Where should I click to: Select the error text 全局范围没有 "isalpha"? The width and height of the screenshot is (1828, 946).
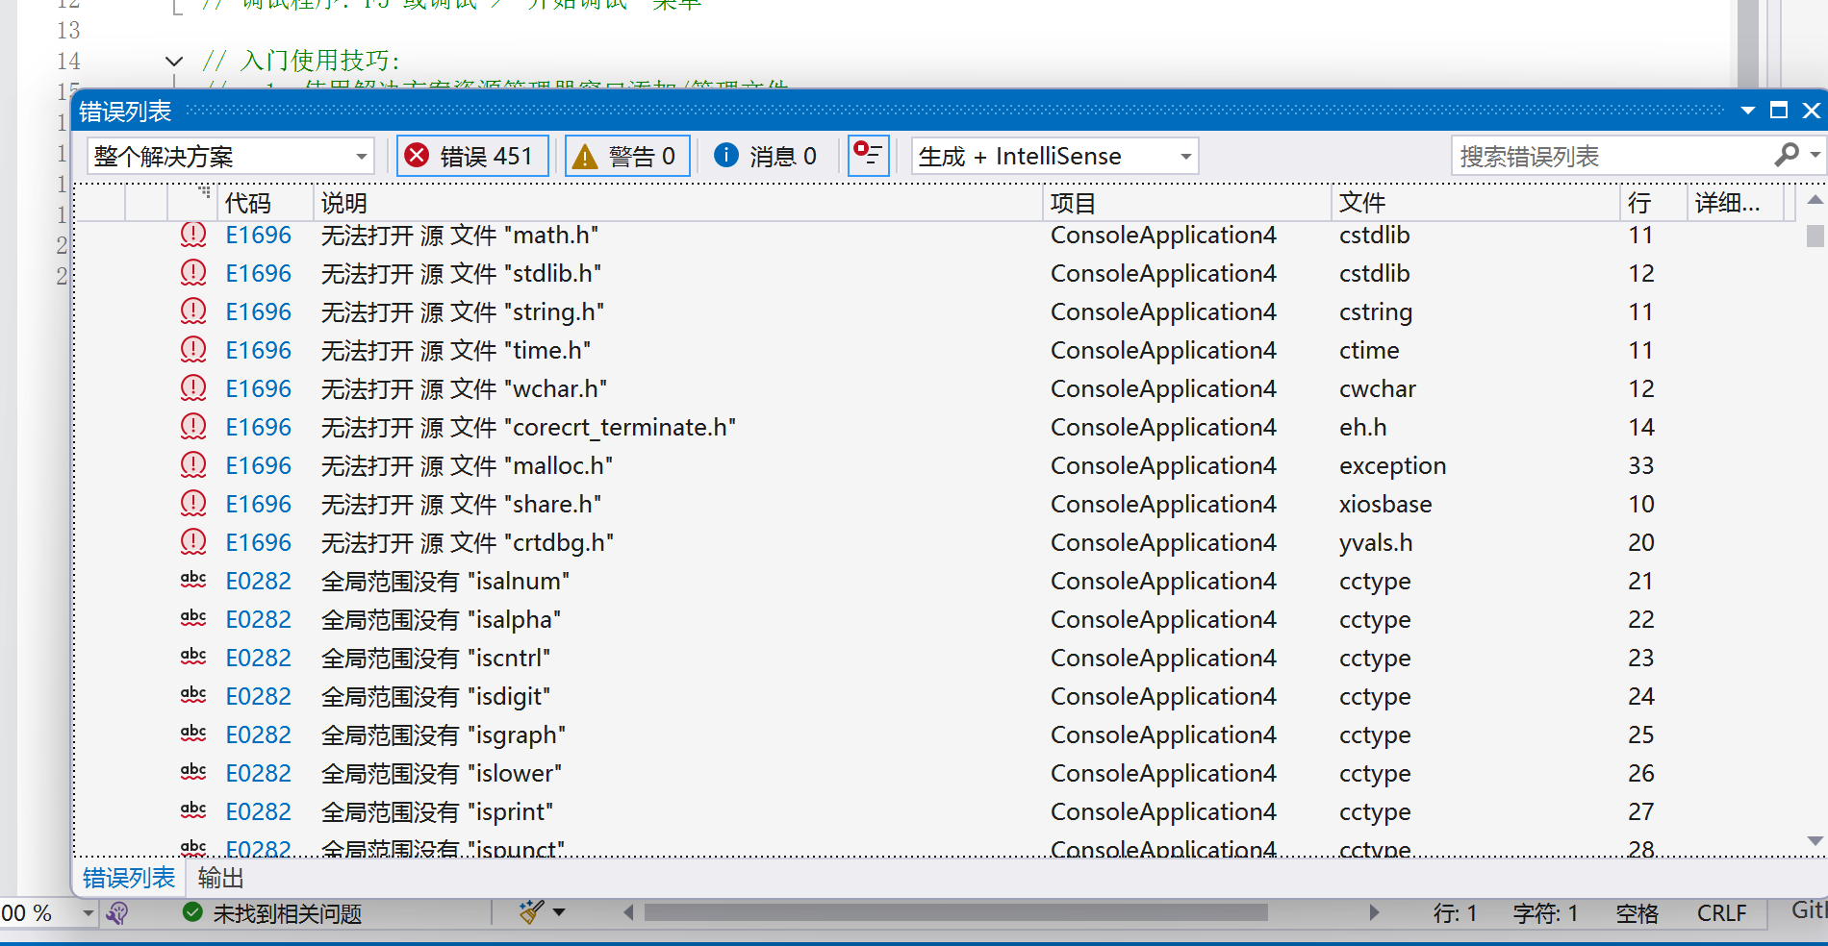(x=441, y=620)
